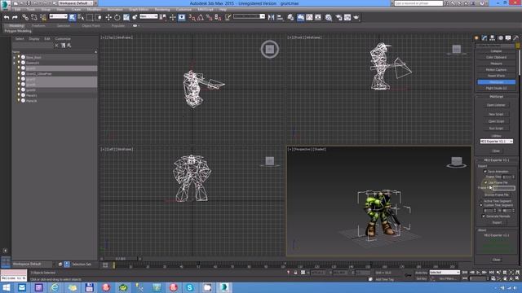Toggle Generate Normals checkbox
Viewport: 522px width, 293px height.
(x=484, y=216)
